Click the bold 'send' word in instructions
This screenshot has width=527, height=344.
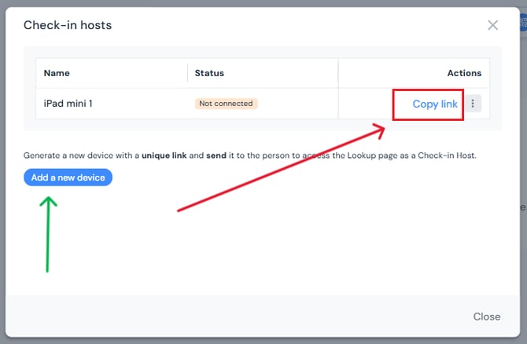point(216,156)
